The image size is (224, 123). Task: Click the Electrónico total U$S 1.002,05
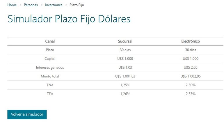click(191, 76)
